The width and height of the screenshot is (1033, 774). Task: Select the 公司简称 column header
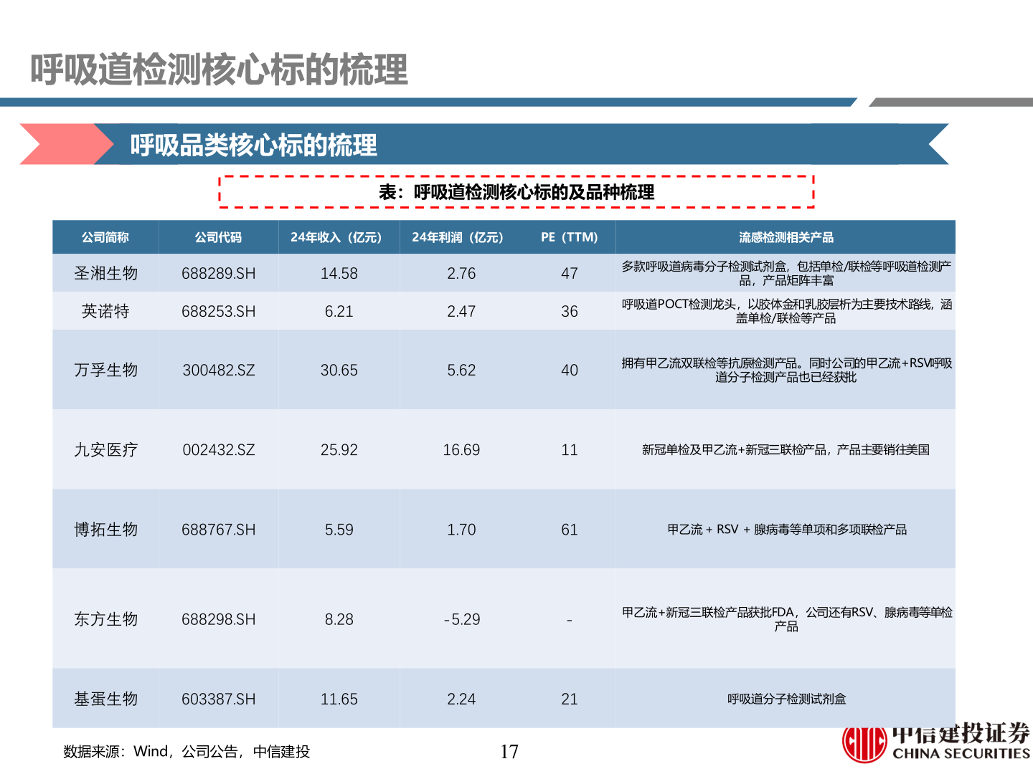tap(105, 237)
